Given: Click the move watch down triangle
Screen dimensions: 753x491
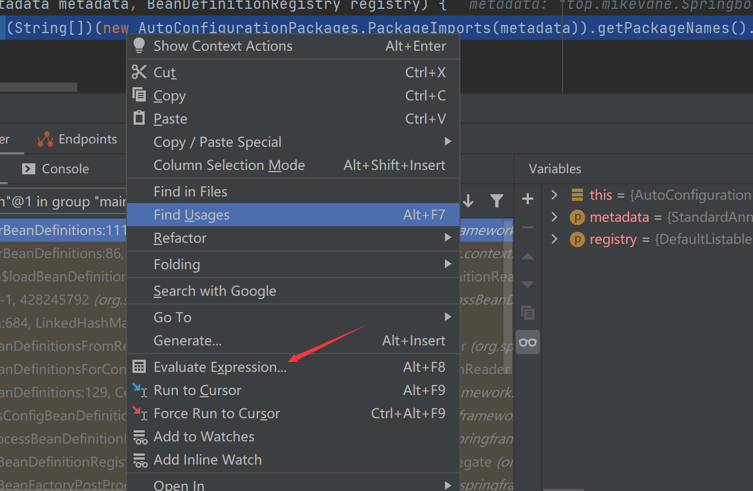Looking at the screenshot, I should pos(528,285).
